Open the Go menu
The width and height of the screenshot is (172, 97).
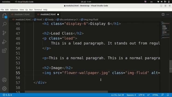click(27, 10)
